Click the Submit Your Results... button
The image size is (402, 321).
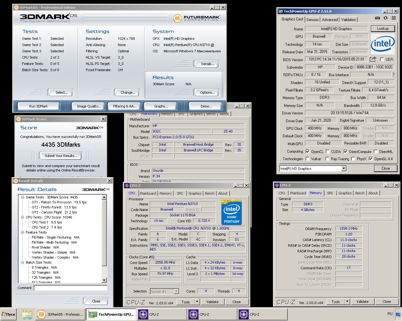(x=61, y=156)
